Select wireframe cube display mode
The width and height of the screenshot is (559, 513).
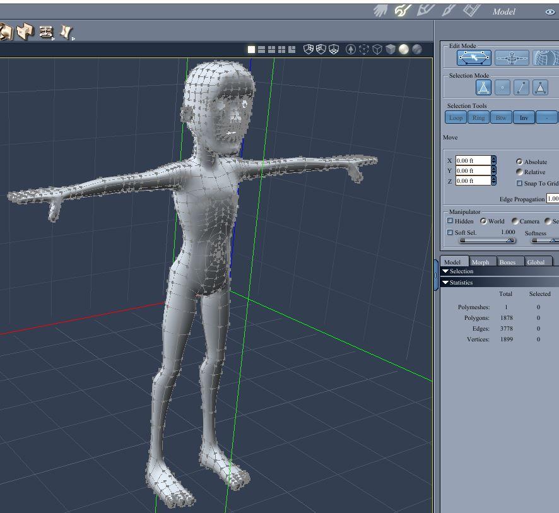pos(377,49)
